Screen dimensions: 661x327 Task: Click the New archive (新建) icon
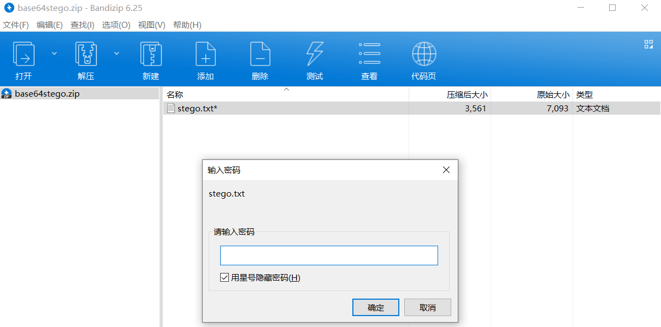click(151, 54)
